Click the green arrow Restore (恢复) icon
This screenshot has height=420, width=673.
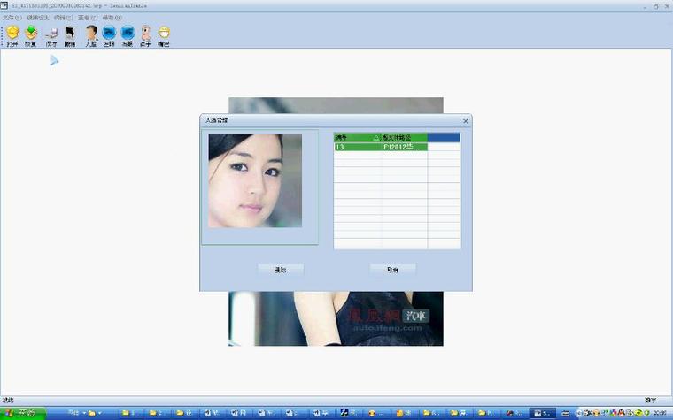(x=30, y=36)
